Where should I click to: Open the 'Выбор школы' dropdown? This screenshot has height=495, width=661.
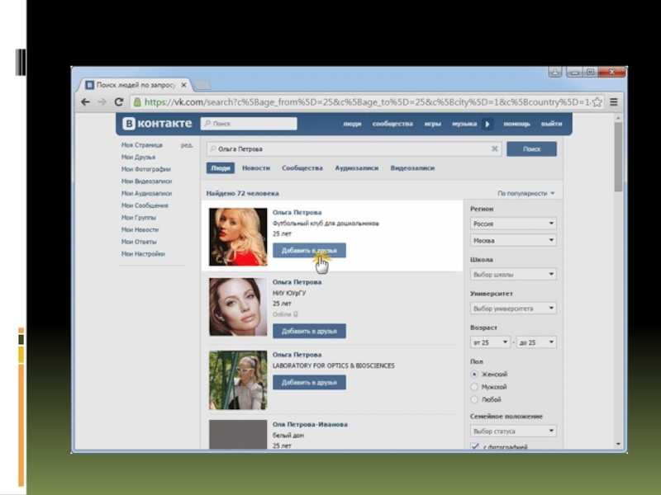tap(513, 275)
